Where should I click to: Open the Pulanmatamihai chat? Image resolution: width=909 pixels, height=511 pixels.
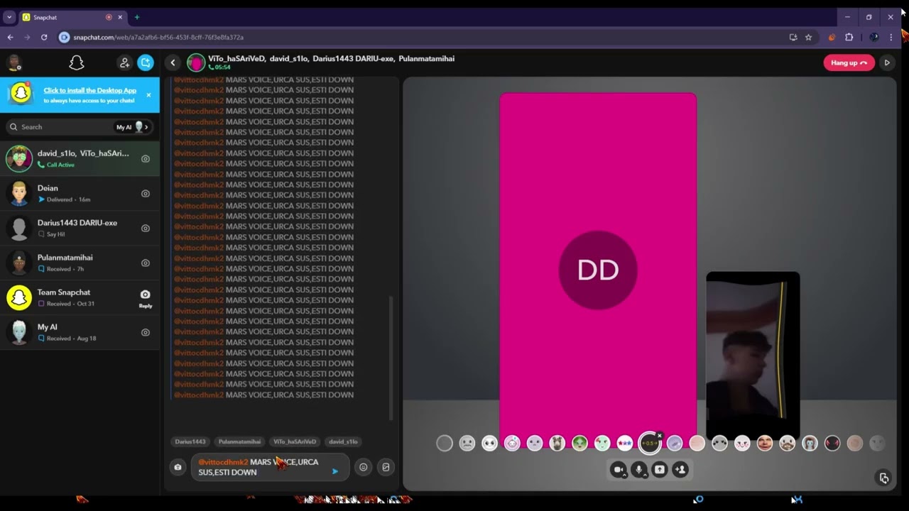tap(80, 263)
